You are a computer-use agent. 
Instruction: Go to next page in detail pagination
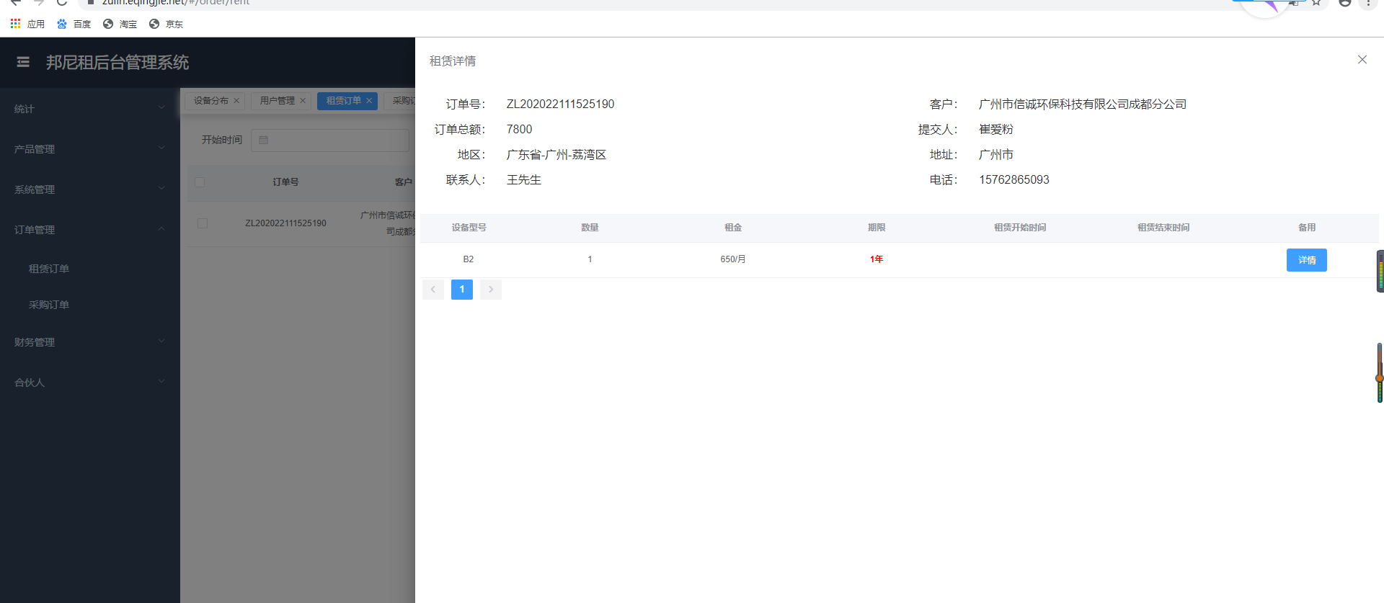[491, 290]
